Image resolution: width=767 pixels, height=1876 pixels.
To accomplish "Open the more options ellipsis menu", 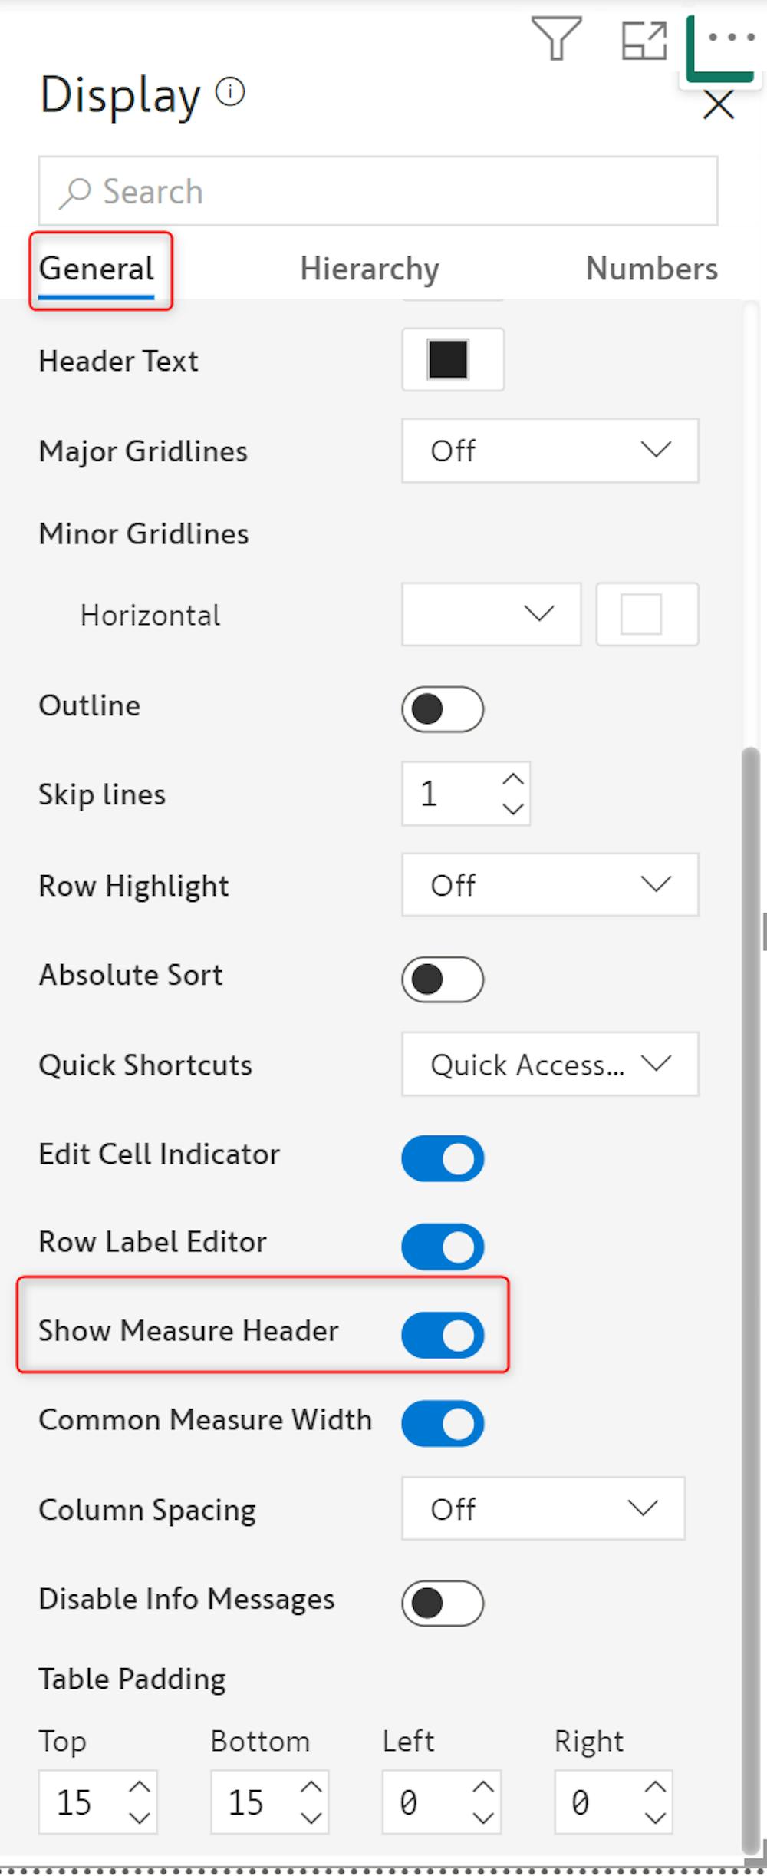I will pos(731,37).
